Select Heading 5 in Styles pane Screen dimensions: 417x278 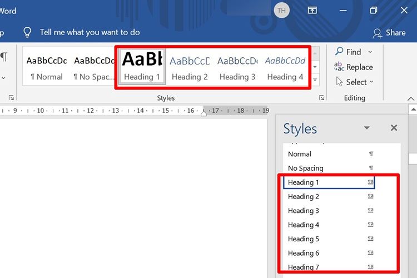pos(329,239)
